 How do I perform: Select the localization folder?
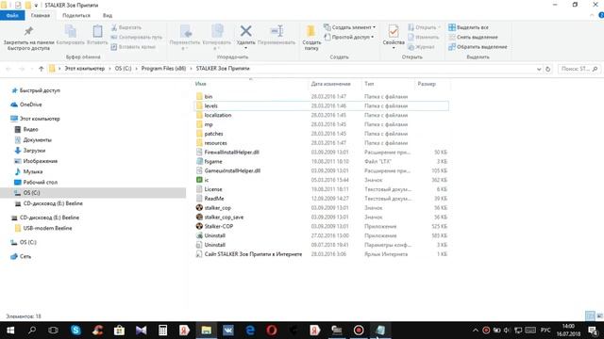click(x=218, y=115)
